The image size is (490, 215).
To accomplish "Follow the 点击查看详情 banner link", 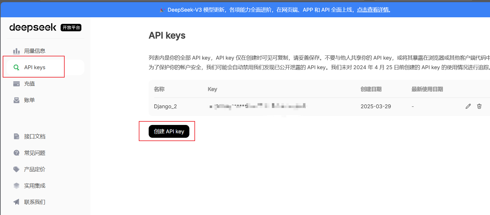I will click(x=373, y=10).
